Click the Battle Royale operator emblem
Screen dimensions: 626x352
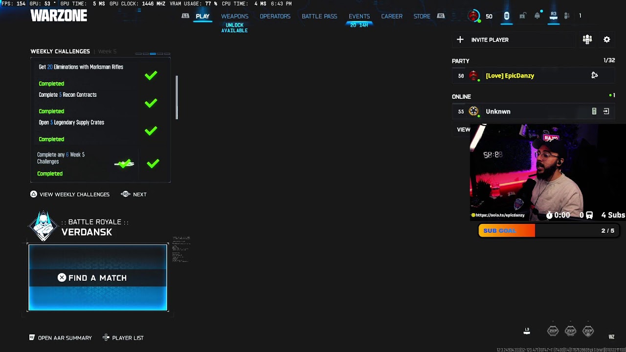tap(44, 226)
